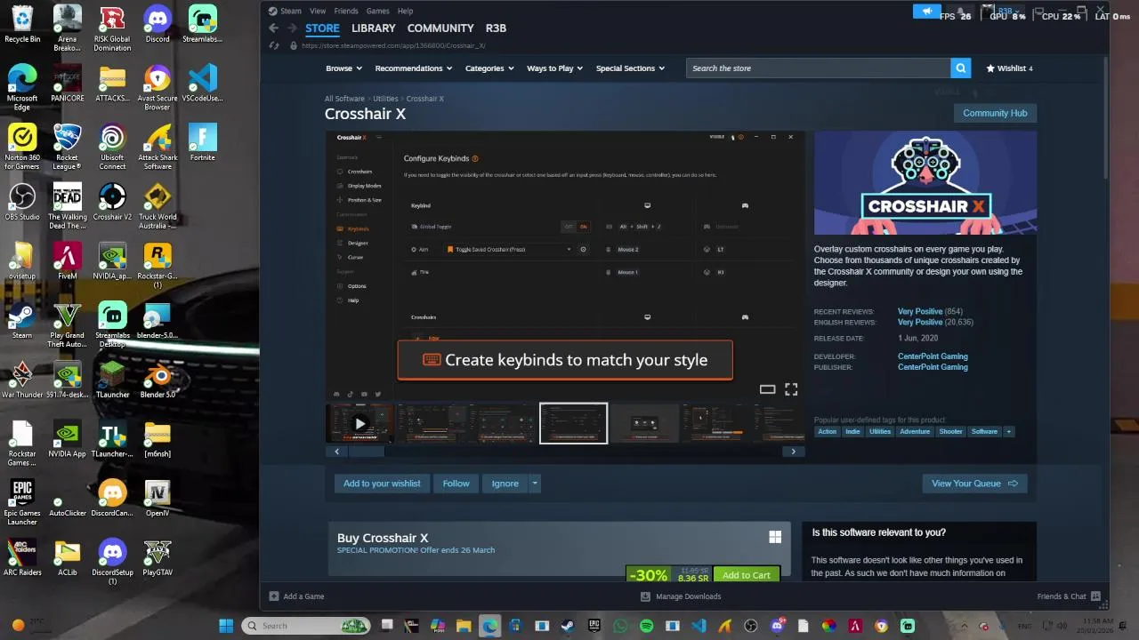
Task: Click Add a Game in footer
Action: pyautogui.click(x=297, y=596)
